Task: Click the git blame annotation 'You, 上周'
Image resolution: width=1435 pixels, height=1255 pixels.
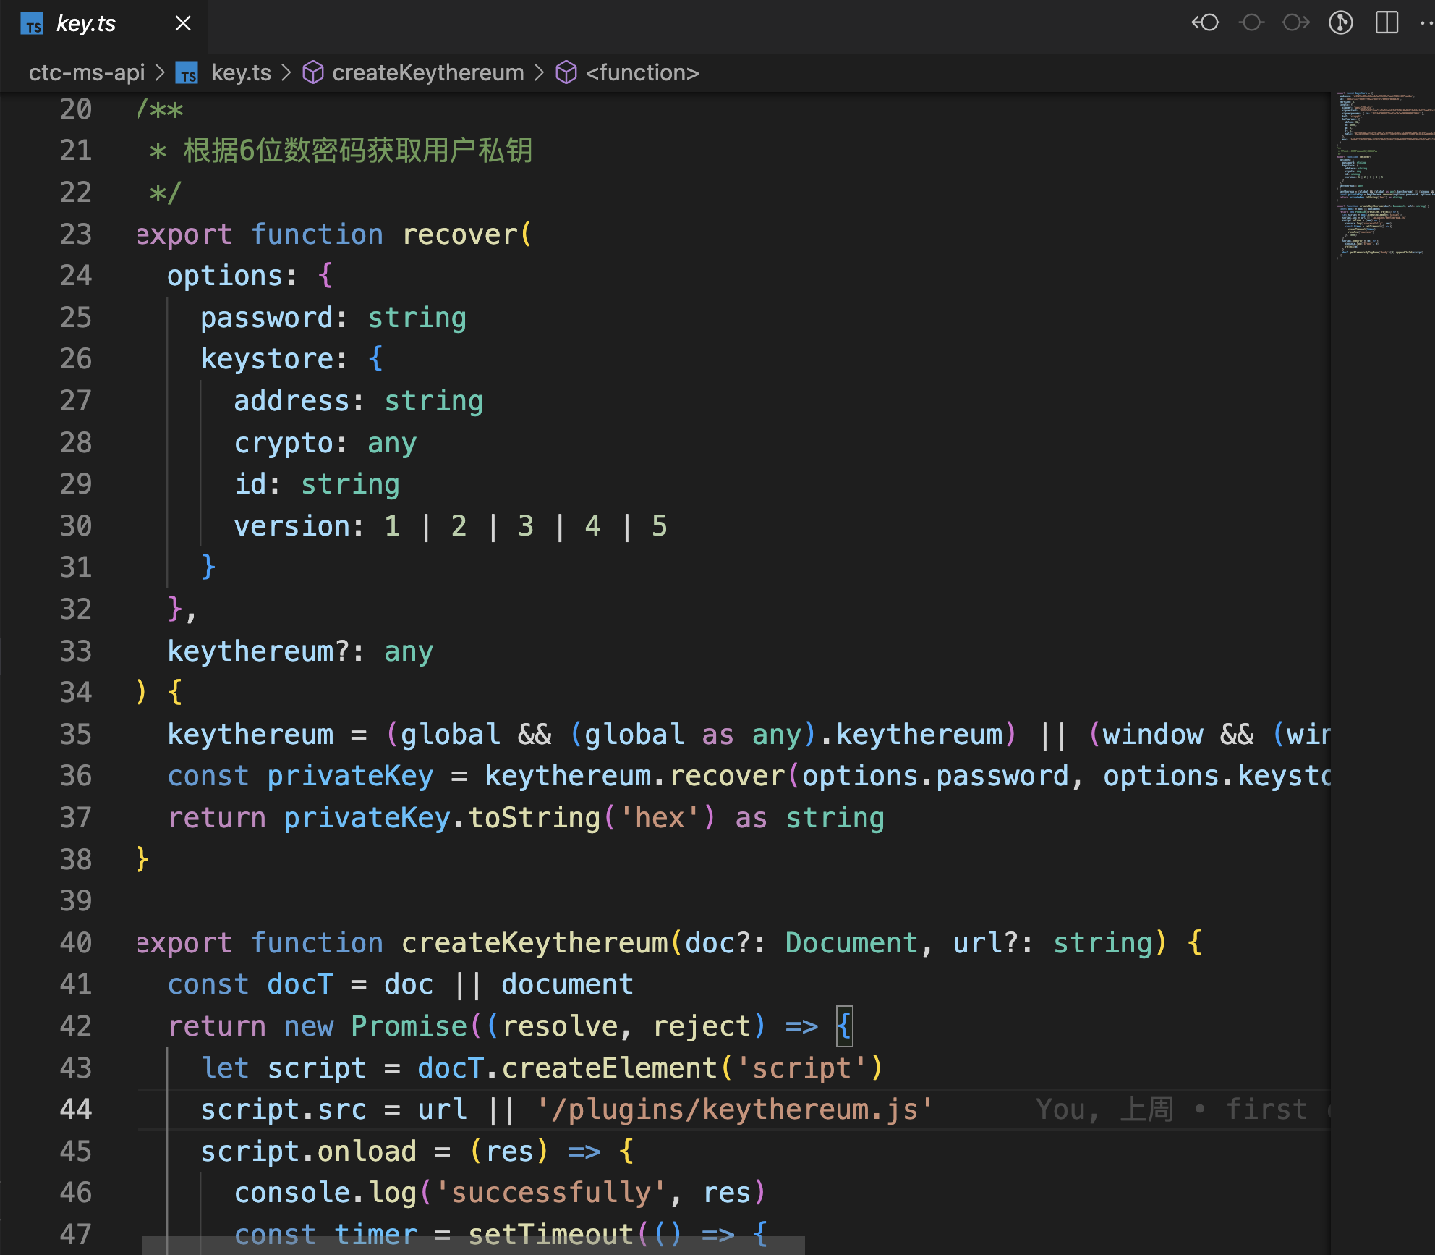Action: click(1104, 1109)
